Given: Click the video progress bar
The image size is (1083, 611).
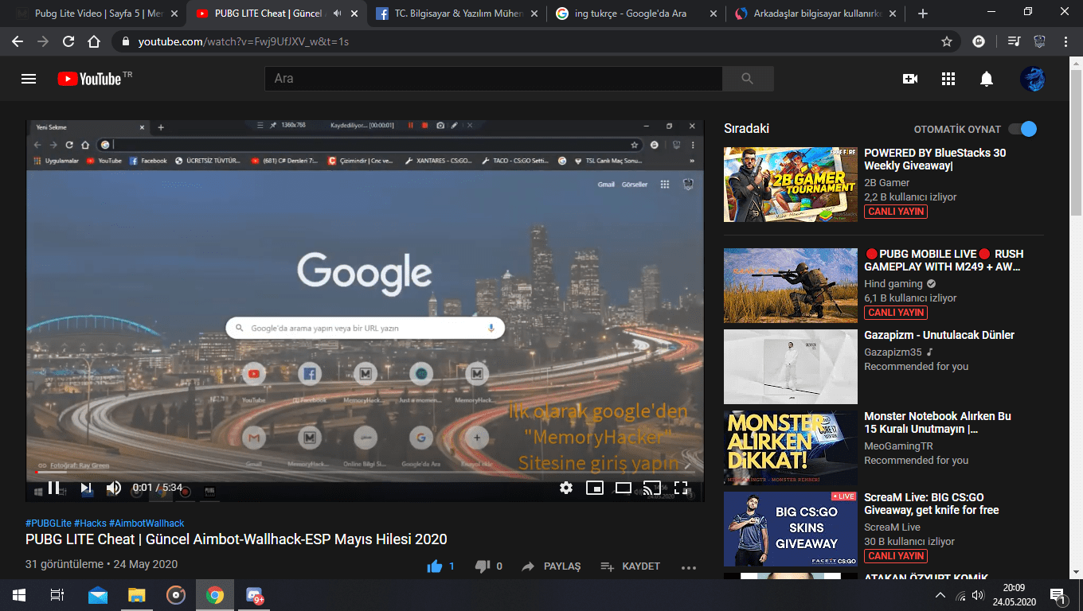Looking at the screenshot, I should tap(365, 472).
